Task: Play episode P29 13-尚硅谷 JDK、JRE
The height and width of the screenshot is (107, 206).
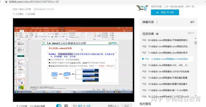Action: (x=166, y=65)
